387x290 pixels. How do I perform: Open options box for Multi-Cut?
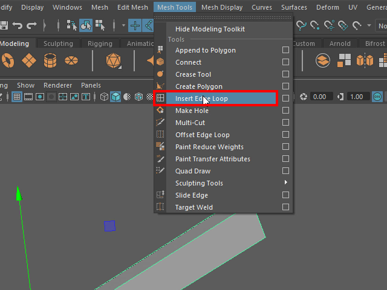coord(285,123)
